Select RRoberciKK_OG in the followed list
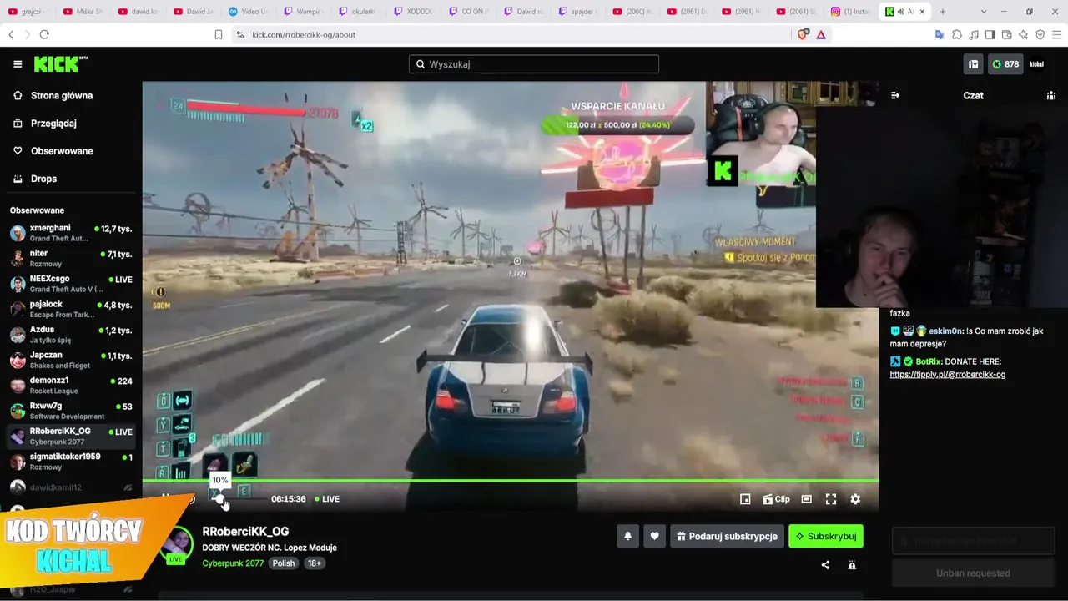 point(71,437)
